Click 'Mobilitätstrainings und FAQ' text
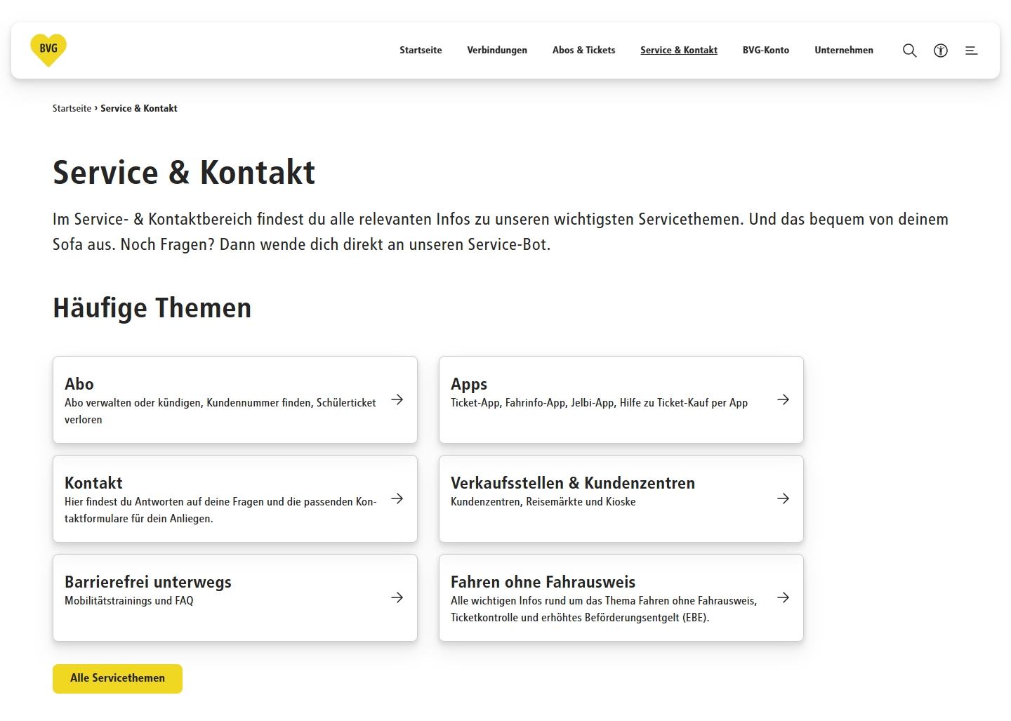This screenshot has width=1011, height=721. click(128, 601)
